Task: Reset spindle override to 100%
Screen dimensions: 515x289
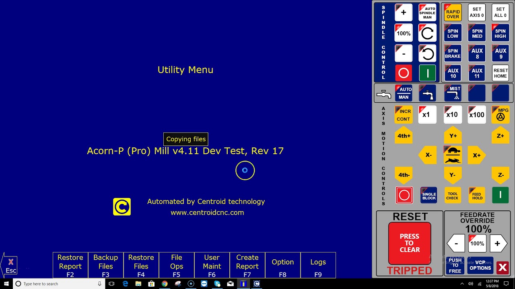Action: (404, 33)
